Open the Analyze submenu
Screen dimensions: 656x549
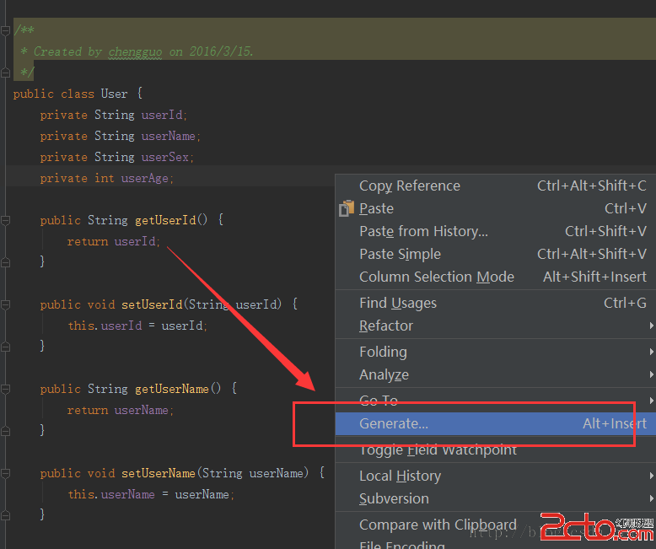384,374
